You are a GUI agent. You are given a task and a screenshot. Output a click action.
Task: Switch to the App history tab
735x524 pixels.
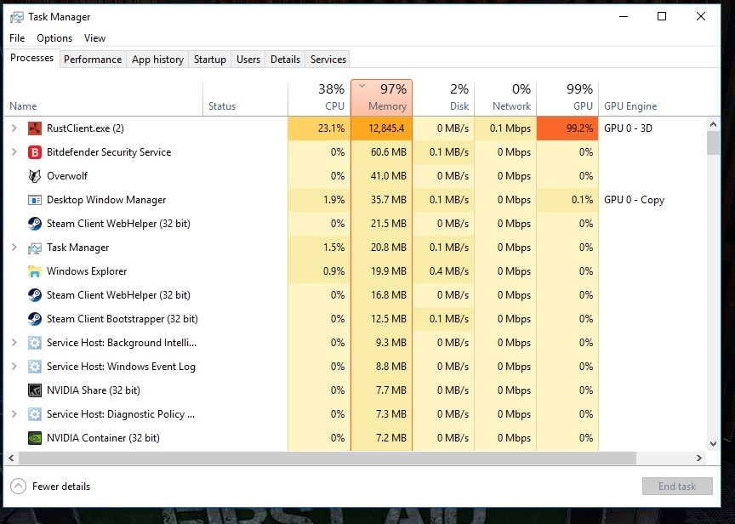(x=157, y=60)
